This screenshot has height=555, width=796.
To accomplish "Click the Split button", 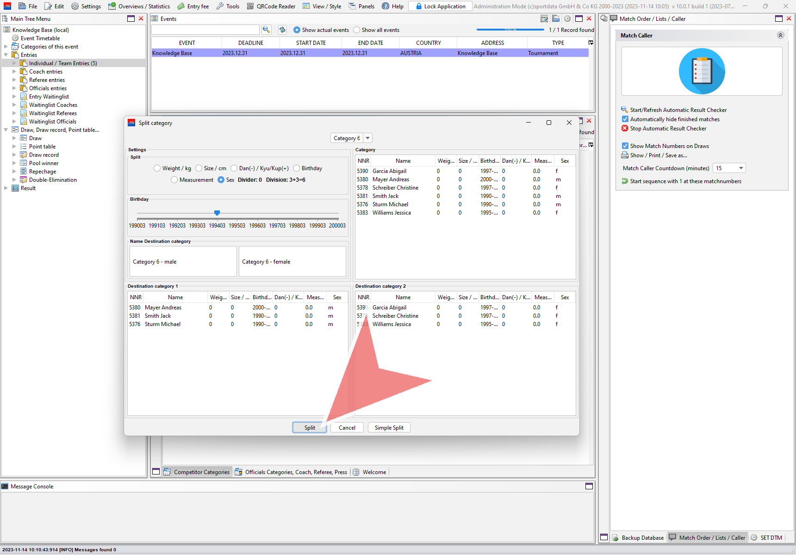I will point(310,428).
